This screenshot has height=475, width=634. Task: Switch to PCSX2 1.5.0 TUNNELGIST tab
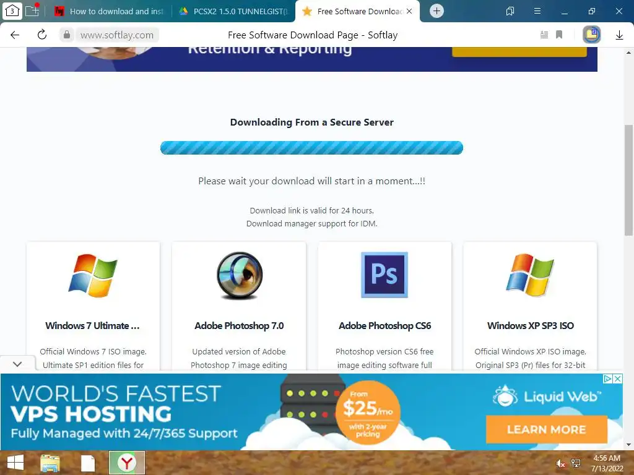[235, 11]
